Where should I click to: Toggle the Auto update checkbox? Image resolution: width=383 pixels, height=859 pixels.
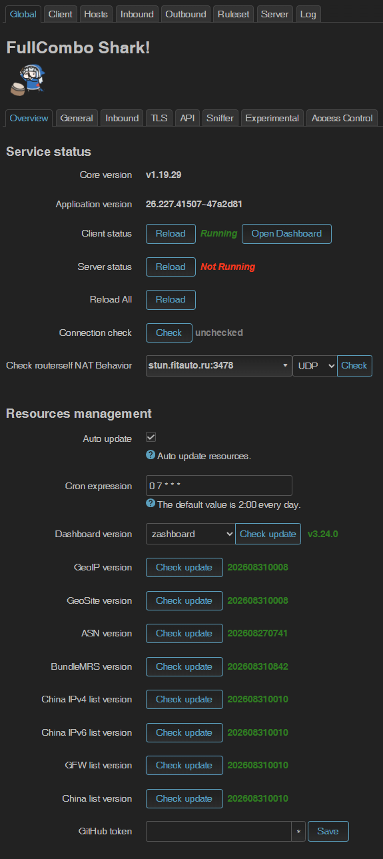(151, 437)
